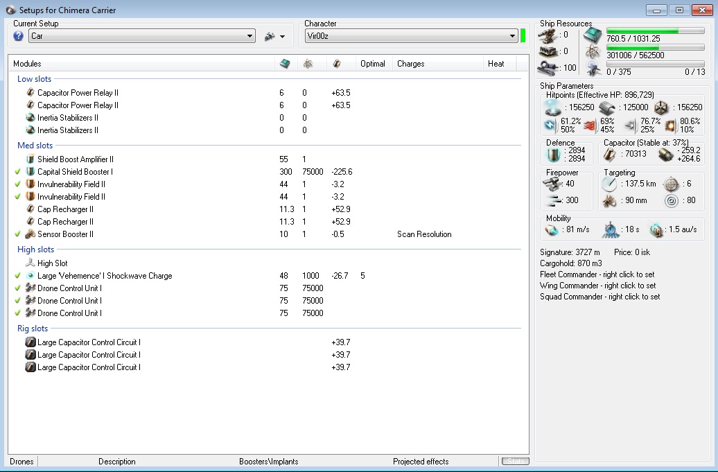Select the Scan Resolution charge cell
This screenshot has width=718, height=472.
[x=424, y=234]
